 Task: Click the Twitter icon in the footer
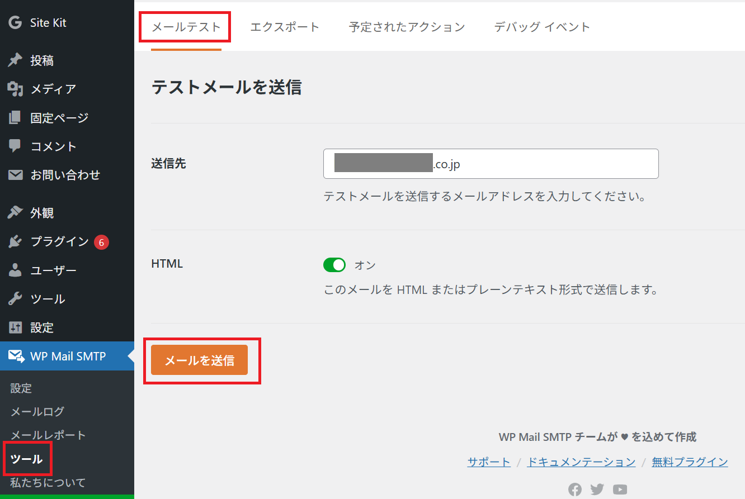point(597,490)
